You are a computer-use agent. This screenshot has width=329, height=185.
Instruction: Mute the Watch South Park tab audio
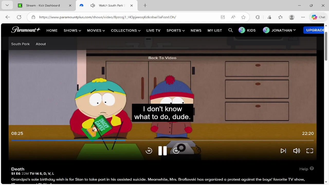[x=93, y=5]
